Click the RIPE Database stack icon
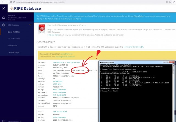The height and width of the screenshot is (122, 176). tap(4, 25)
